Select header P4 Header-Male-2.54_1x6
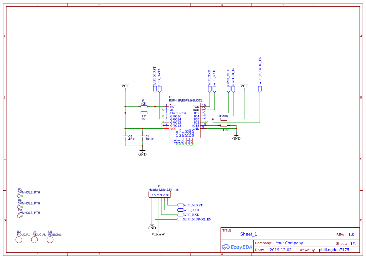 coord(160,194)
